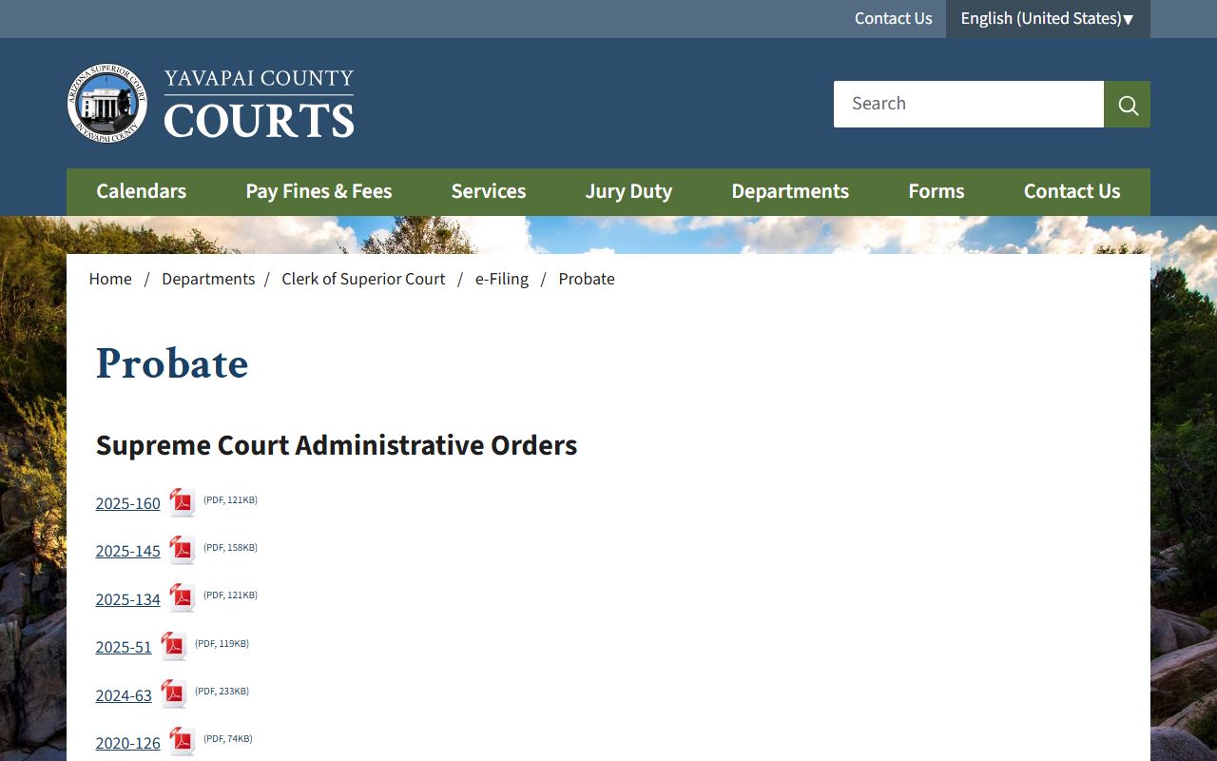Open the Jury Duty menu

[628, 191]
